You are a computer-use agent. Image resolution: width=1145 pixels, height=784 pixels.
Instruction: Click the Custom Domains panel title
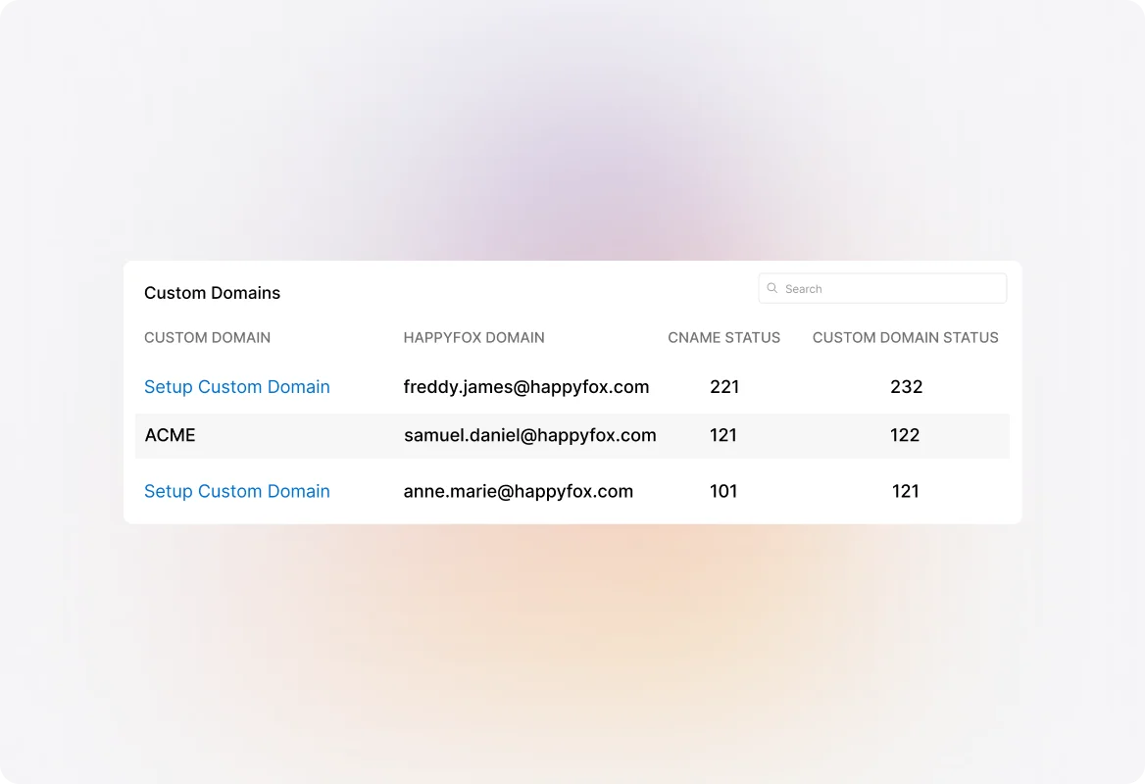point(212,293)
